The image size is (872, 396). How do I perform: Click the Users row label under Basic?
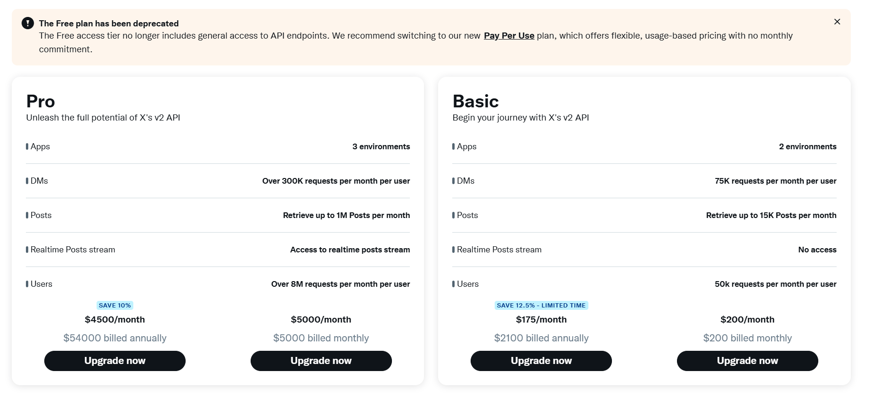(467, 284)
